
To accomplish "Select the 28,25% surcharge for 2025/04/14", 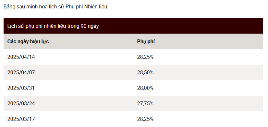I will coord(145,57).
